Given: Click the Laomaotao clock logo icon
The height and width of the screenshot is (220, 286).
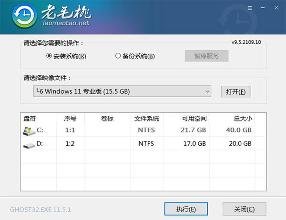Looking at the screenshot, I should [25, 16].
